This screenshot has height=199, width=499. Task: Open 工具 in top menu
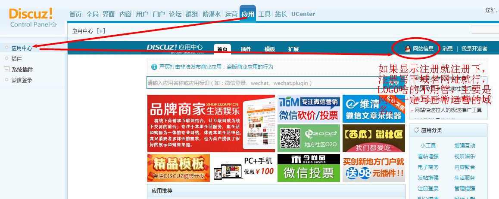tap(265, 14)
